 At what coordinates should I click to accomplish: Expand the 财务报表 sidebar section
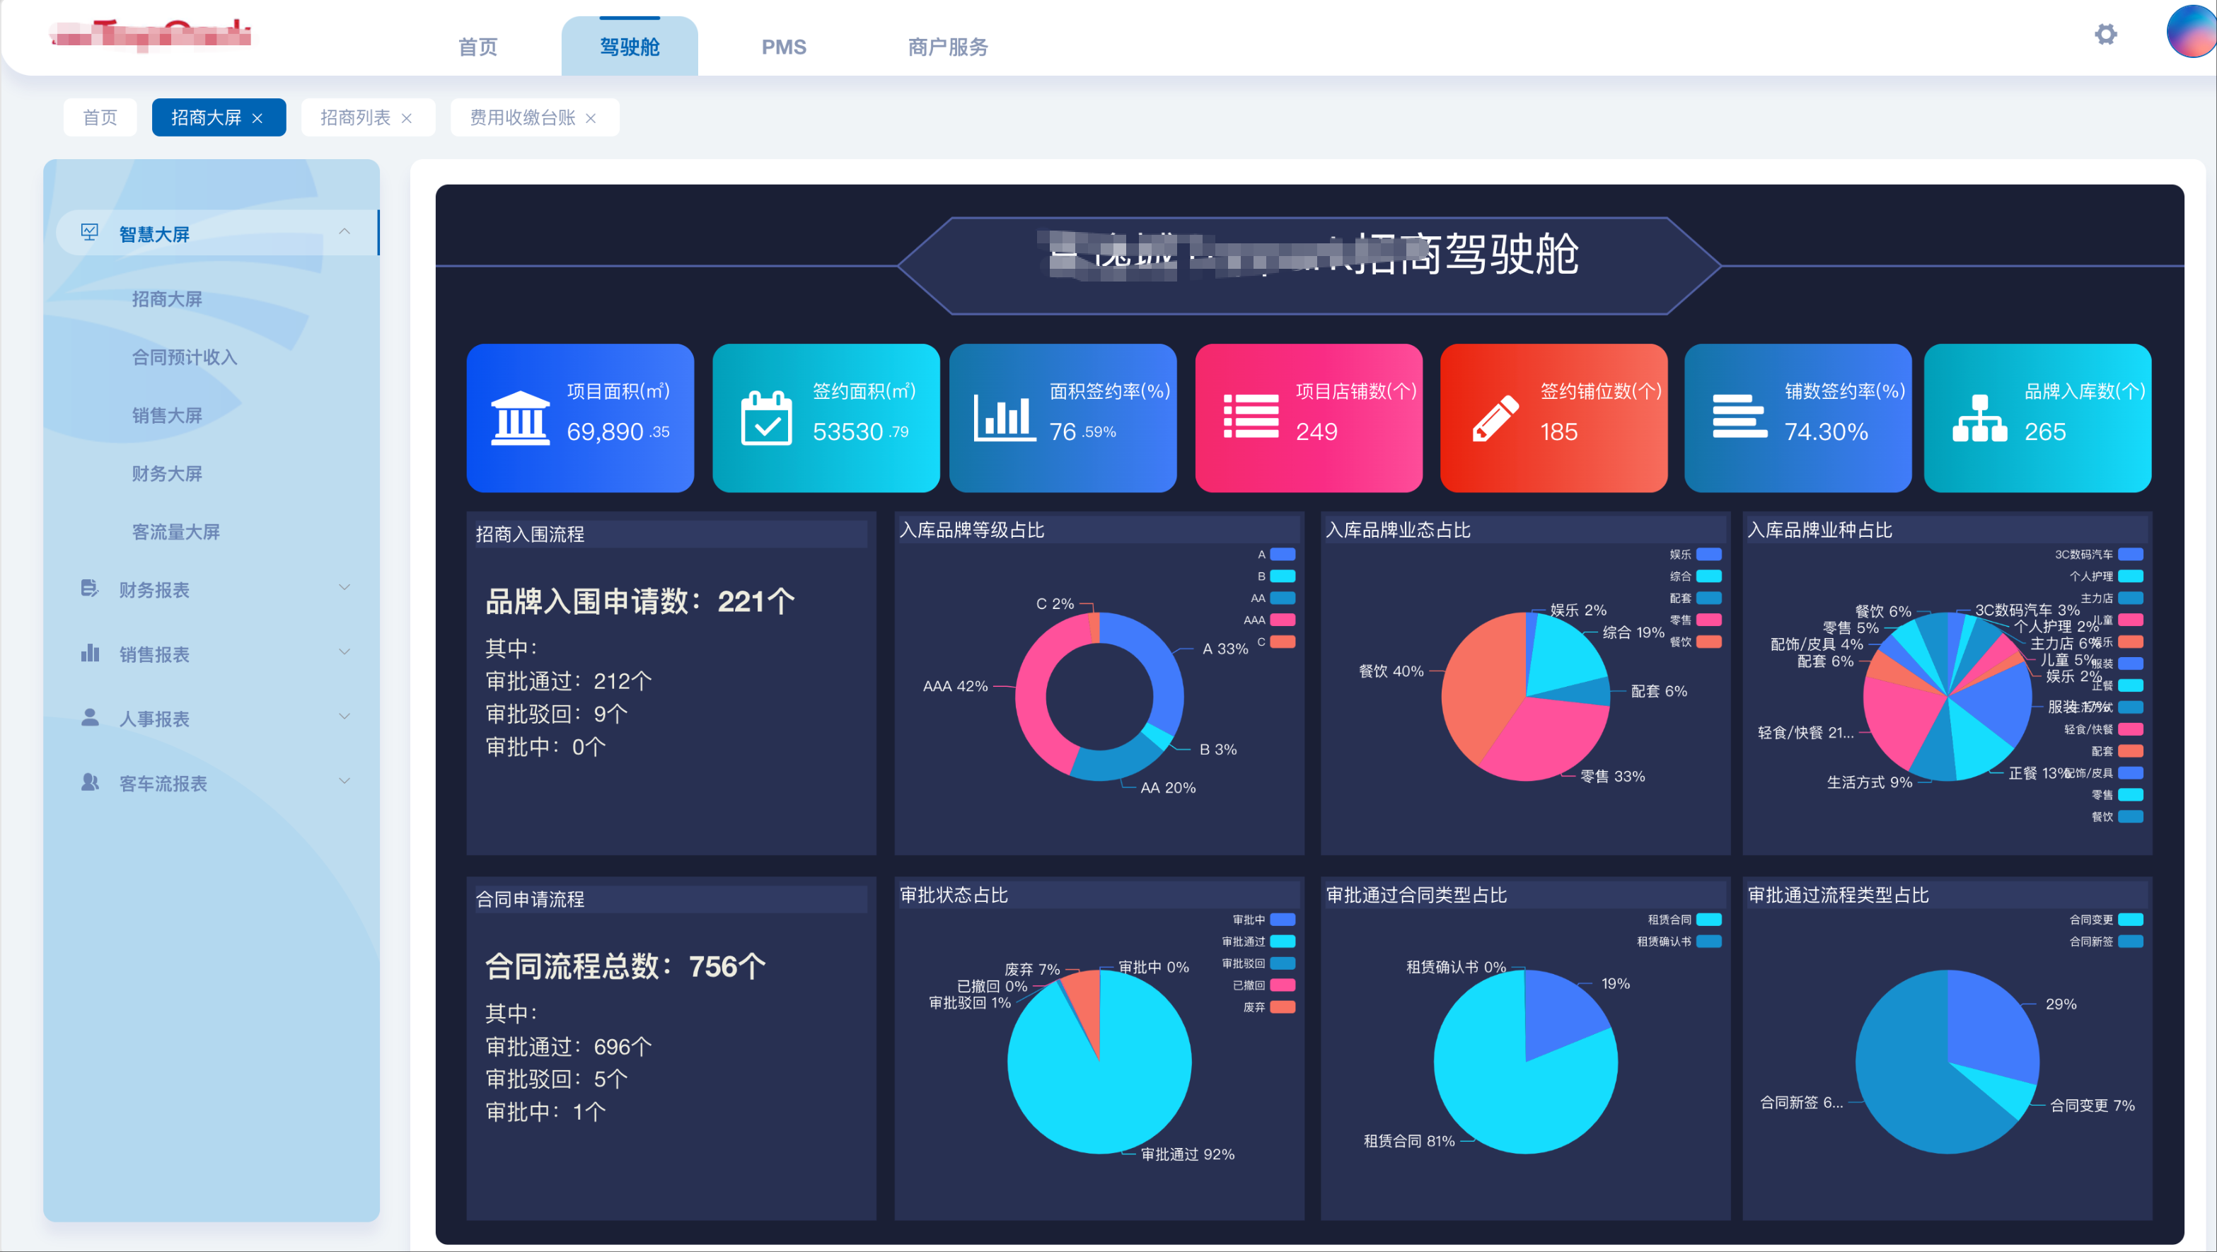(345, 587)
